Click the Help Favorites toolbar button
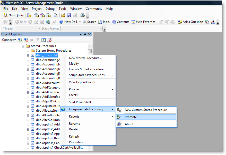226x155 pixels. coord(143,22)
